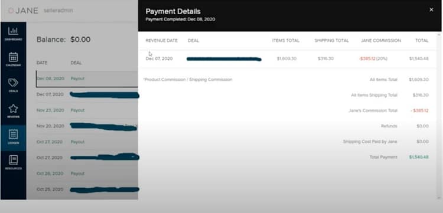This screenshot has width=443, height=213.
Task: Click the TOTAL column header
Action: (422, 41)
